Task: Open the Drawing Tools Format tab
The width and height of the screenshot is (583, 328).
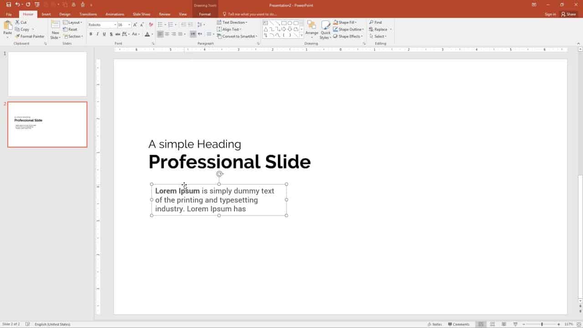Action: point(205,14)
